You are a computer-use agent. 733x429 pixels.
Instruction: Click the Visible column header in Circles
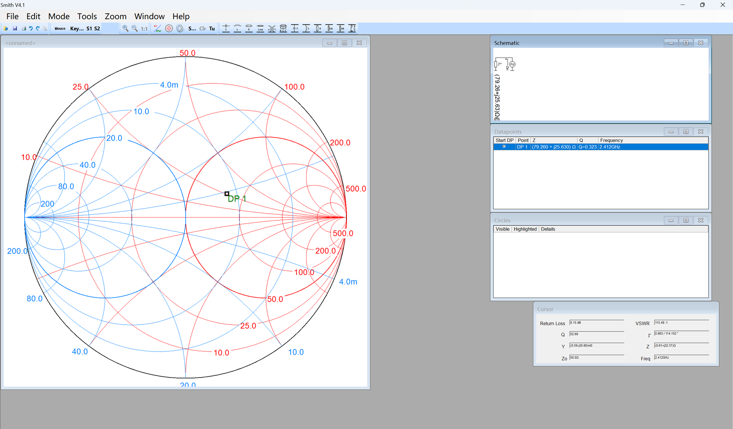point(502,229)
